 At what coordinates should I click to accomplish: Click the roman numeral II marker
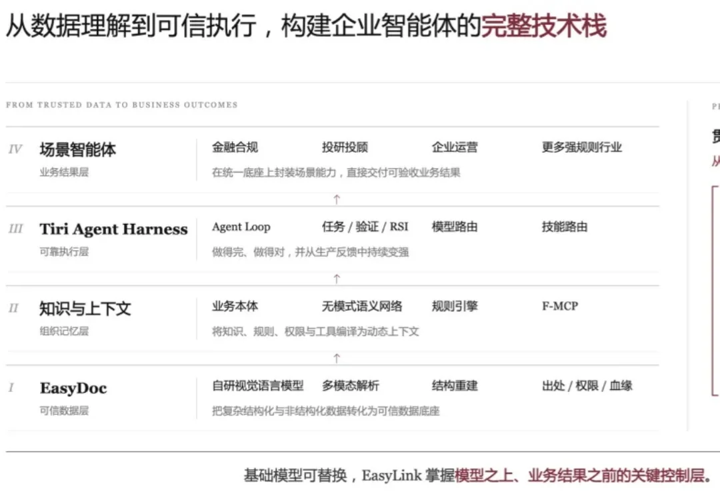[x=14, y=308]
